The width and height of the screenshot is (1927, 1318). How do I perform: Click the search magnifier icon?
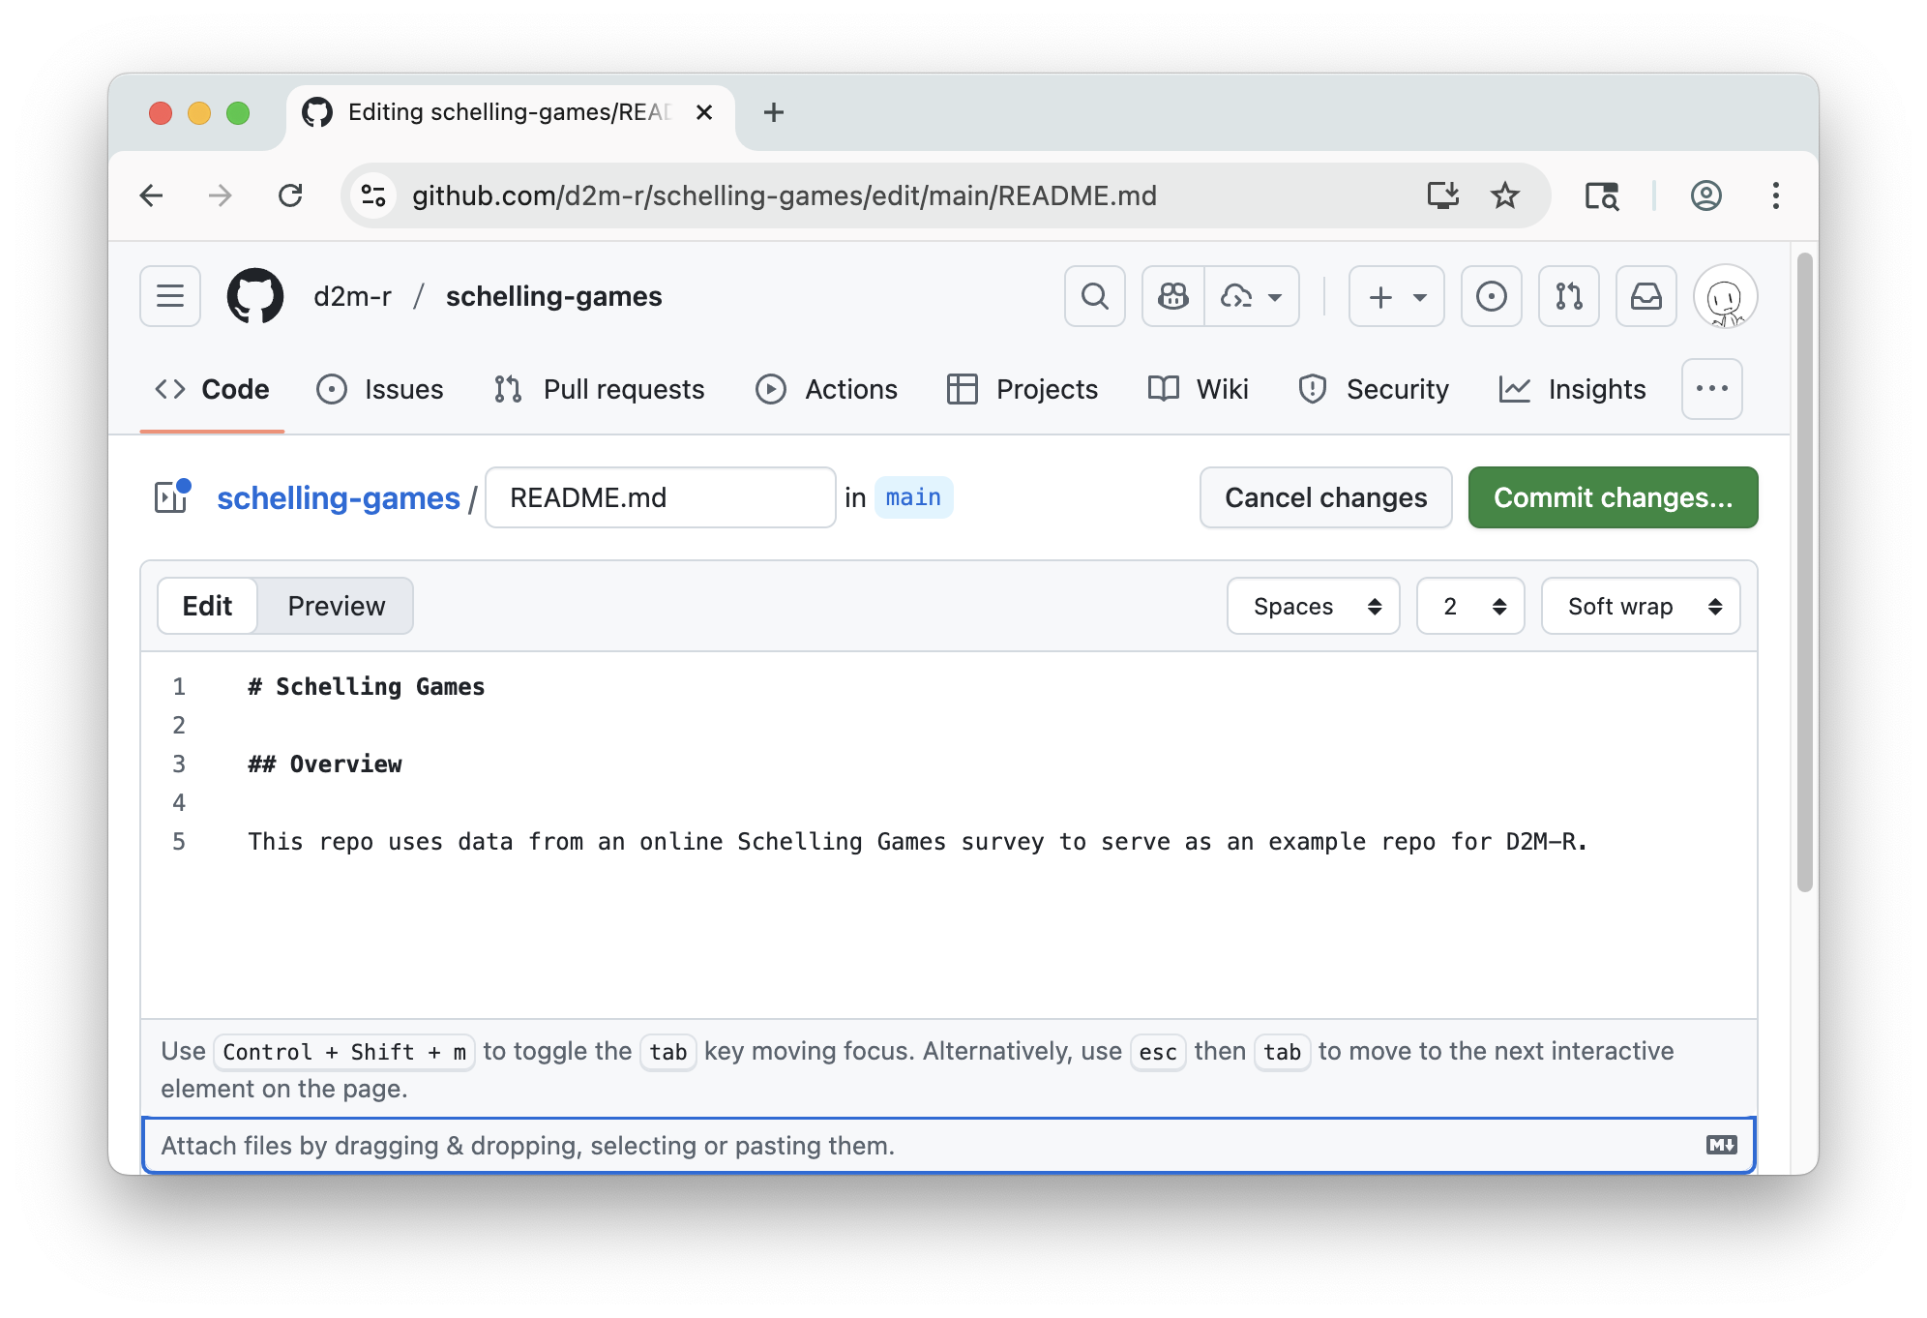[x=1094, y=296]
